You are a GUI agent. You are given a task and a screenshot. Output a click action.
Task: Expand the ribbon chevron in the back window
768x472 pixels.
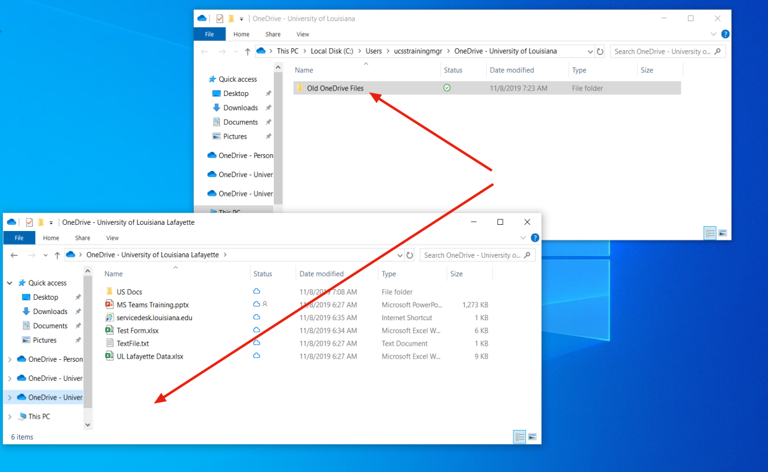713,35
